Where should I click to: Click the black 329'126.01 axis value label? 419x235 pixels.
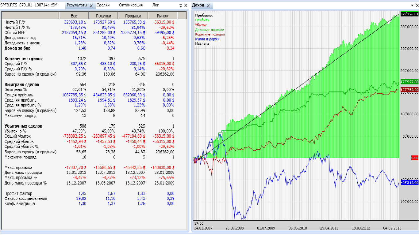click(x=409, y=14)
